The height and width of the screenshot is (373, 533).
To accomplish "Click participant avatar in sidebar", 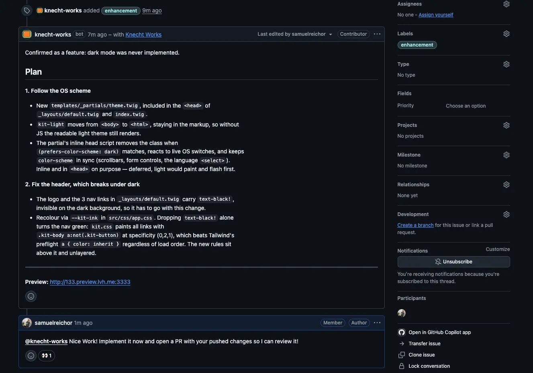I will 402,313.
